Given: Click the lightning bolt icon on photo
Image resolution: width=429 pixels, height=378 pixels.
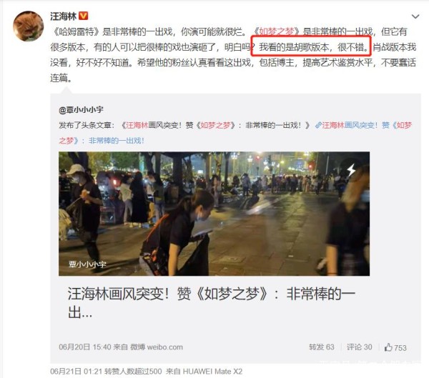Looking at the screenshot, I should point(351,170).
